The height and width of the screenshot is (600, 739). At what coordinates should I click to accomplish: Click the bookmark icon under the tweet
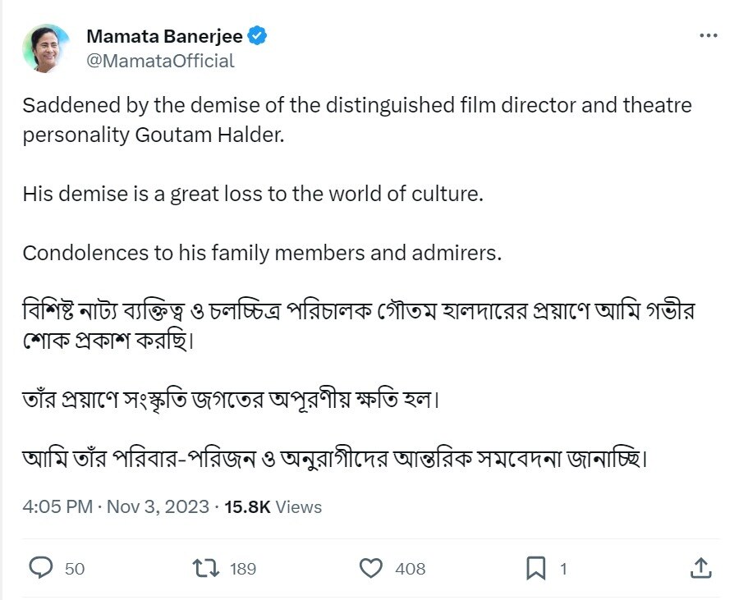(x=538, y=568)
